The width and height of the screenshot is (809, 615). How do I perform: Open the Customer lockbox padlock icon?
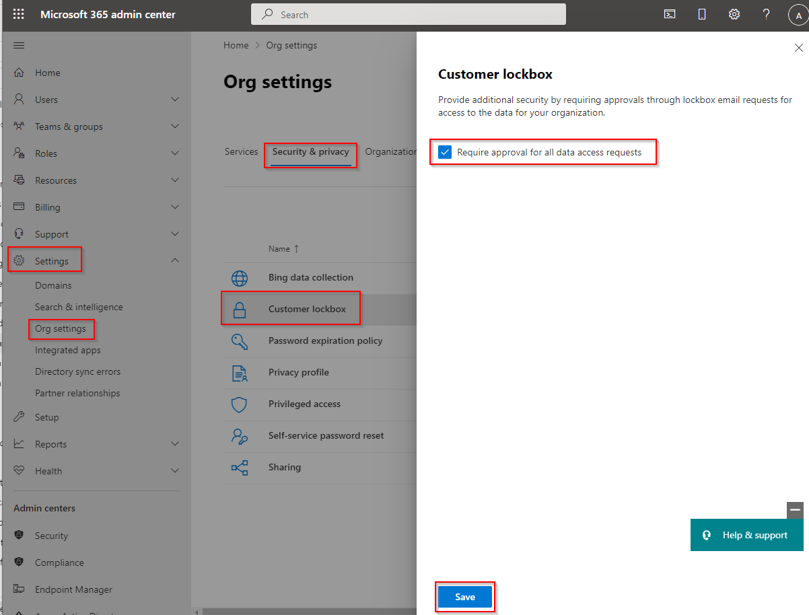(x=240, y=308)
